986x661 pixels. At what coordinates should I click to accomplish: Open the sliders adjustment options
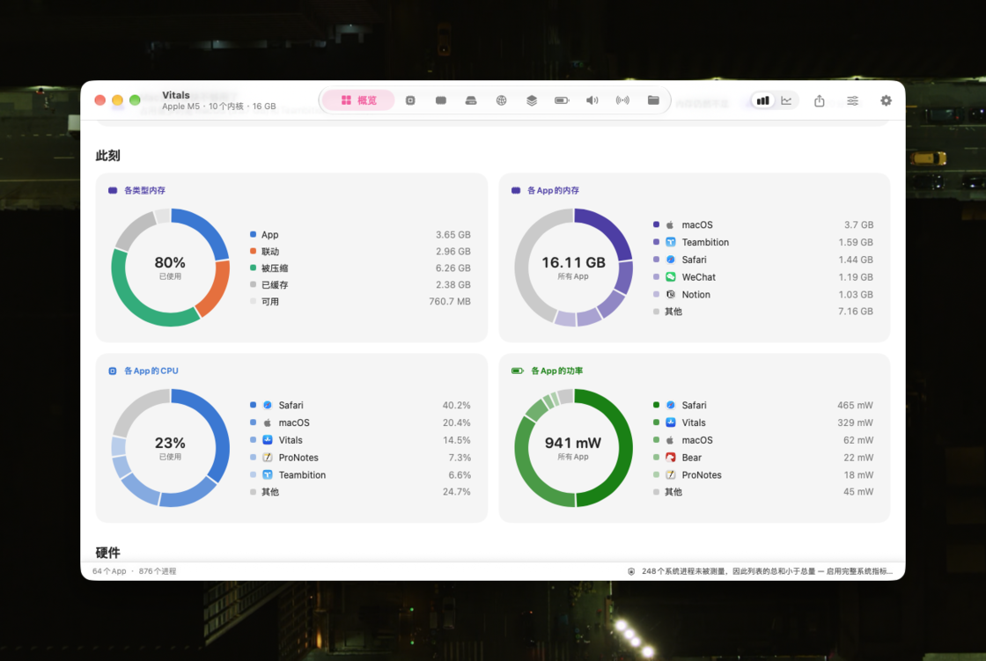[x=853, y=100]
